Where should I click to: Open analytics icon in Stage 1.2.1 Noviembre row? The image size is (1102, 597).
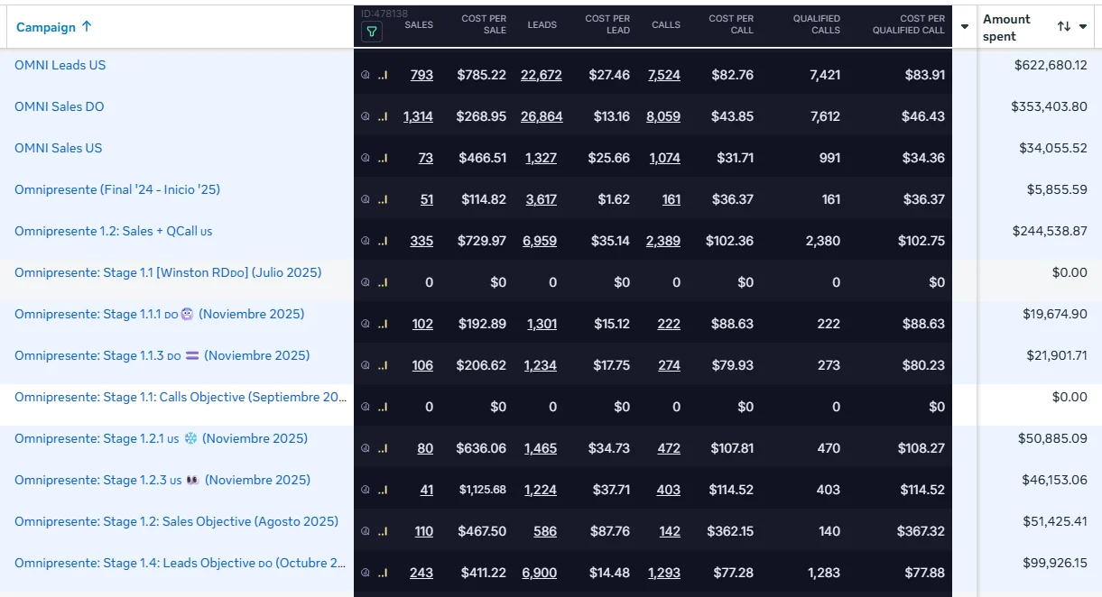click(x=366, y=448)
